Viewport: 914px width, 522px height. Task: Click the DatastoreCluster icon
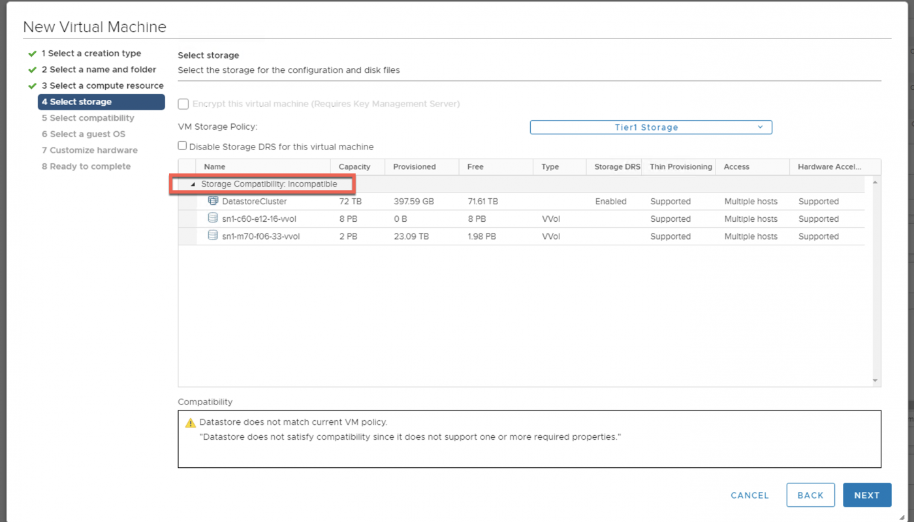213,201
